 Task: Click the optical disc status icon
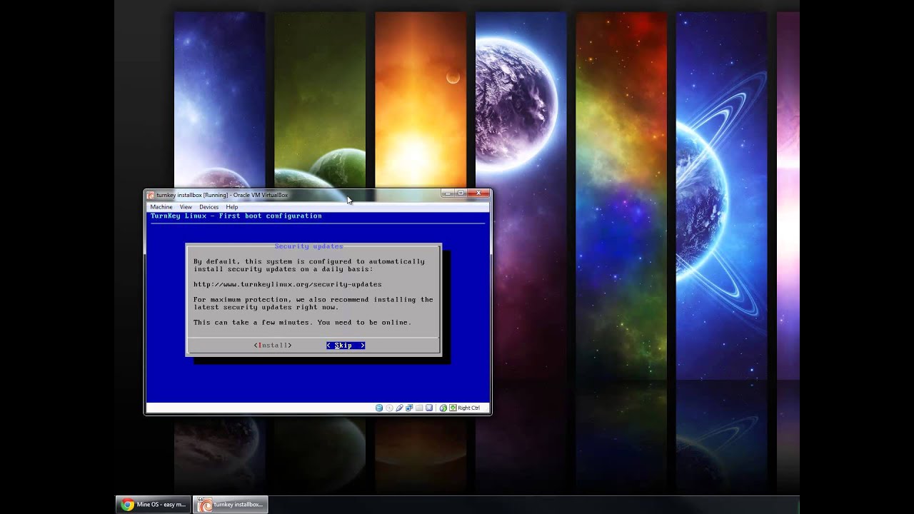point(389,408)
